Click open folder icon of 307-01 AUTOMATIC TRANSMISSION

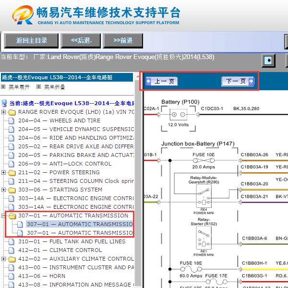tap(12, 216)
